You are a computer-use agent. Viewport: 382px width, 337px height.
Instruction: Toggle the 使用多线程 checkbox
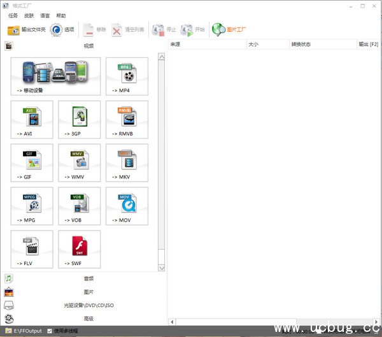click(50, 331)
